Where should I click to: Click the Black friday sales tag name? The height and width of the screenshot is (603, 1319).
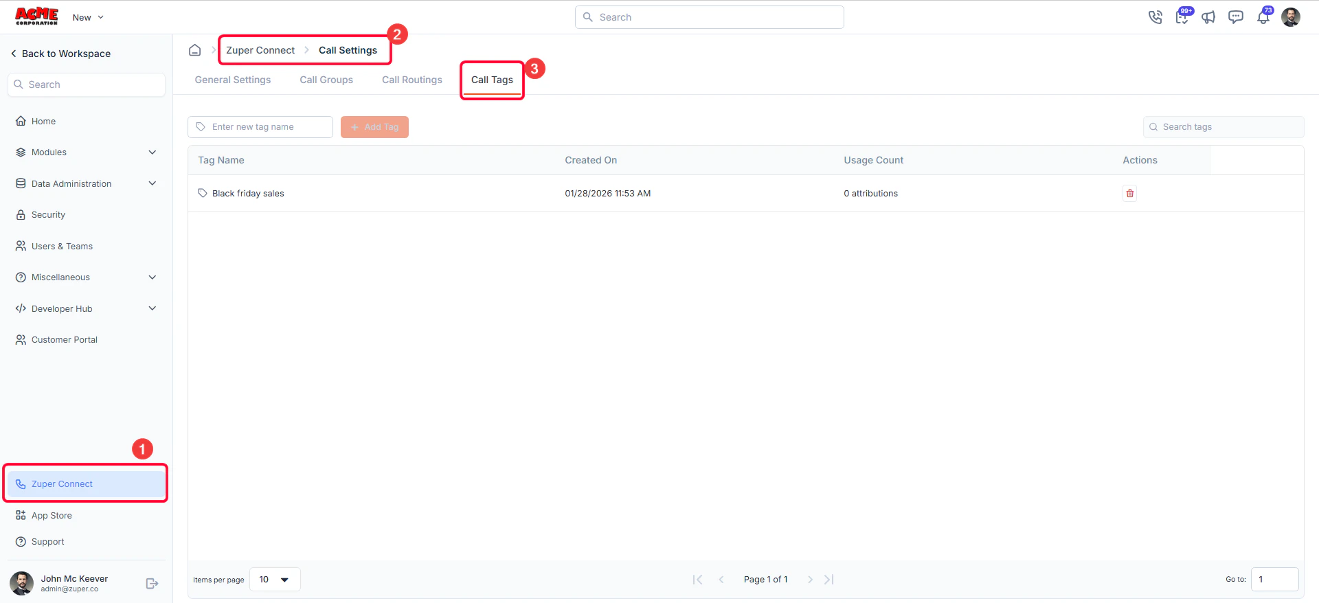pos(248,194)
